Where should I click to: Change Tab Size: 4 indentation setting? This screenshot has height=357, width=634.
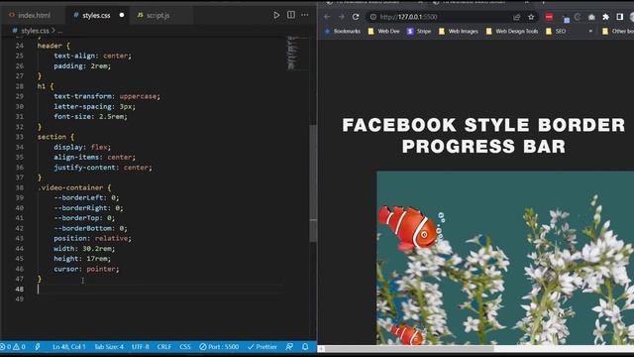point(109,347)
